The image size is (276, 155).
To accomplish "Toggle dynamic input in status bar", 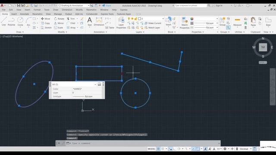I will [x=170, y=149].
